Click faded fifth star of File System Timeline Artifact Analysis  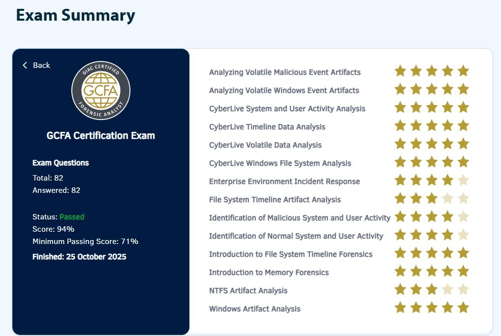pos(463,198)
